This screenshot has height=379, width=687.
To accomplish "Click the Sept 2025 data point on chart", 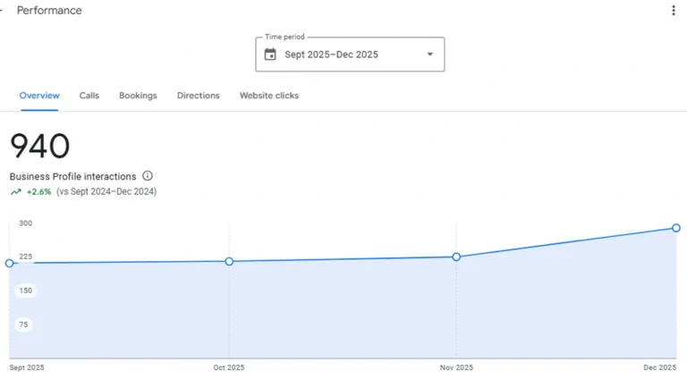I will [10, 263].
